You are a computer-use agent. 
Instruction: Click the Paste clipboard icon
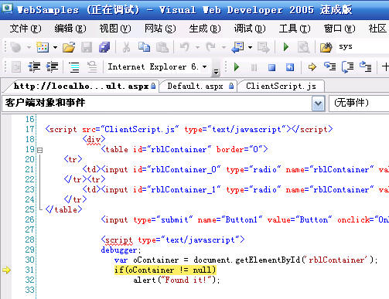point(162,47)
